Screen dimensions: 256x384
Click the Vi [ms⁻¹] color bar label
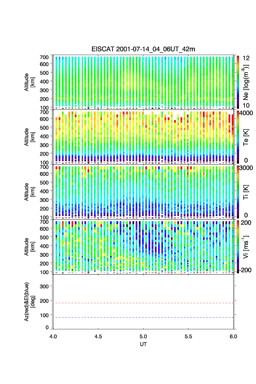point(247,247)
